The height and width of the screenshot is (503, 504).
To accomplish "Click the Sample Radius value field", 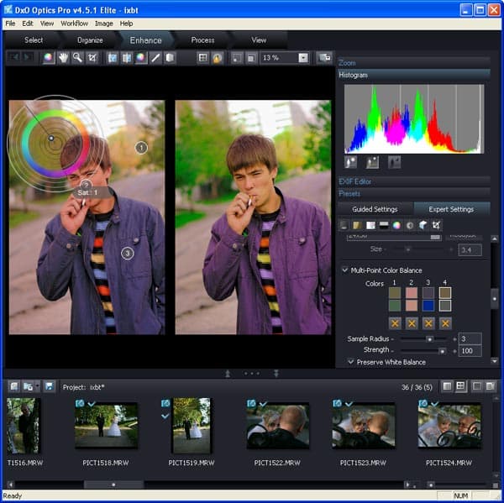I will 470,338.
